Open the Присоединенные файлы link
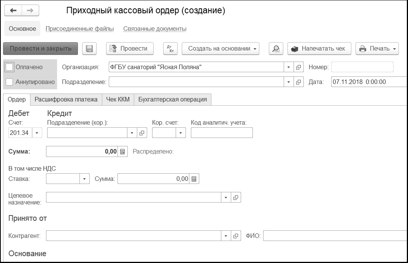The height and width of the screenshot is (263, 408). click(79, 29)
